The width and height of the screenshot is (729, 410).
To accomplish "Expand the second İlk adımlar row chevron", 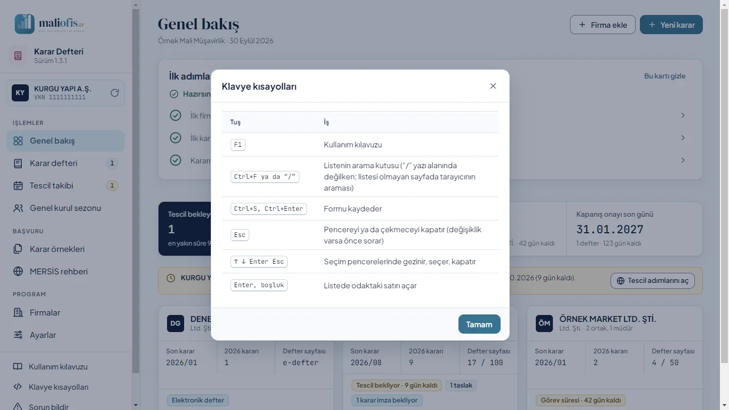I will tap(683, 138).
